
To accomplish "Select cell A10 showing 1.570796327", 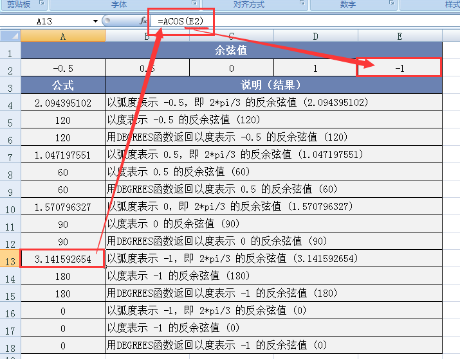I will [x=63, y=206].
